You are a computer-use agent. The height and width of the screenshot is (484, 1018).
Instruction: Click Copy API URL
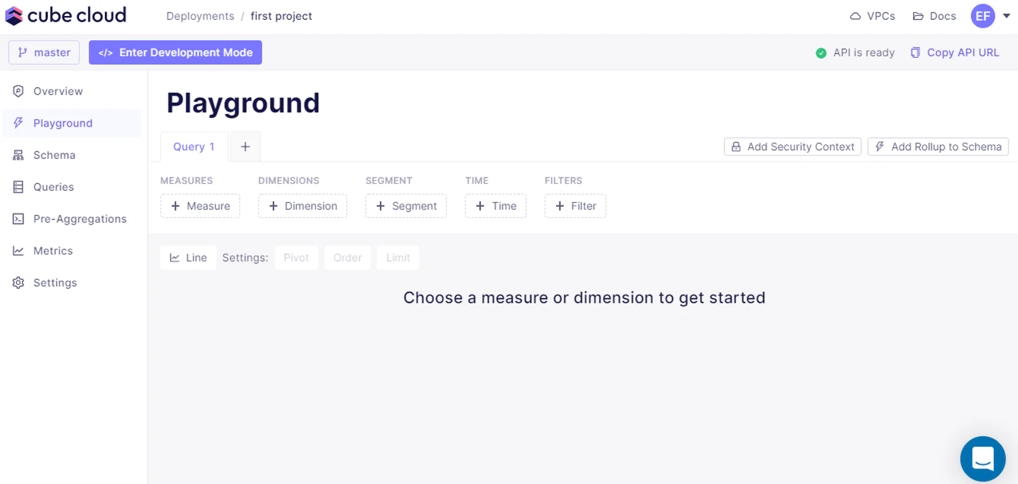(x=955, y=53)
